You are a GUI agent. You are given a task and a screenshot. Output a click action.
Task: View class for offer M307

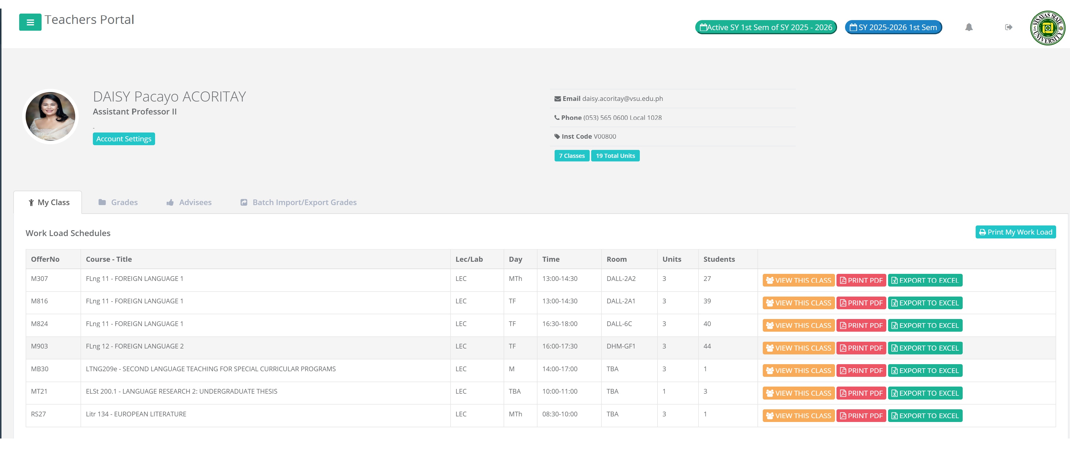798,281
